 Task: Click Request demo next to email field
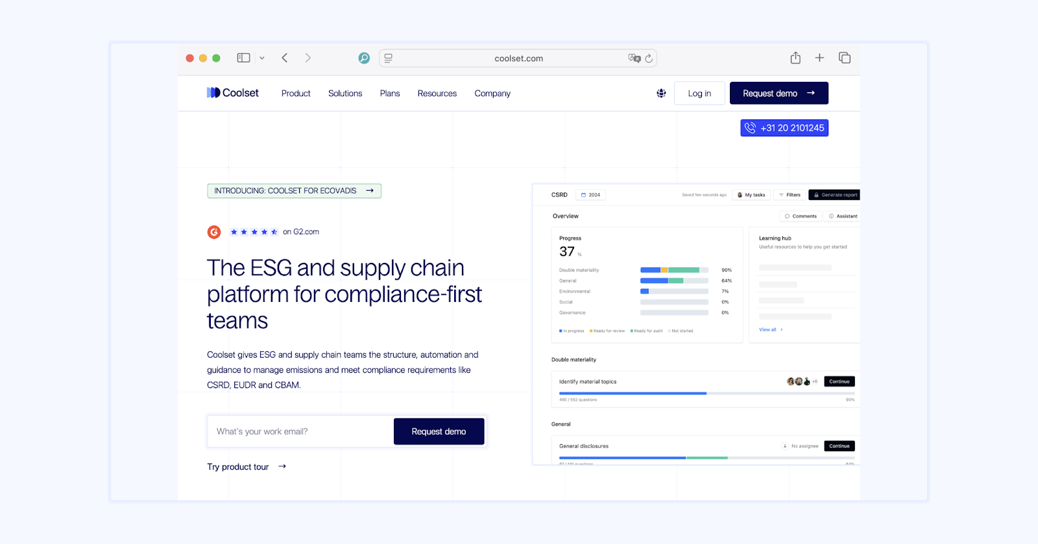point(439,432)
